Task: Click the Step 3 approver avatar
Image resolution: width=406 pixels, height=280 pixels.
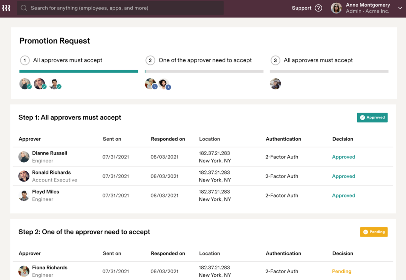Action: 275,84
